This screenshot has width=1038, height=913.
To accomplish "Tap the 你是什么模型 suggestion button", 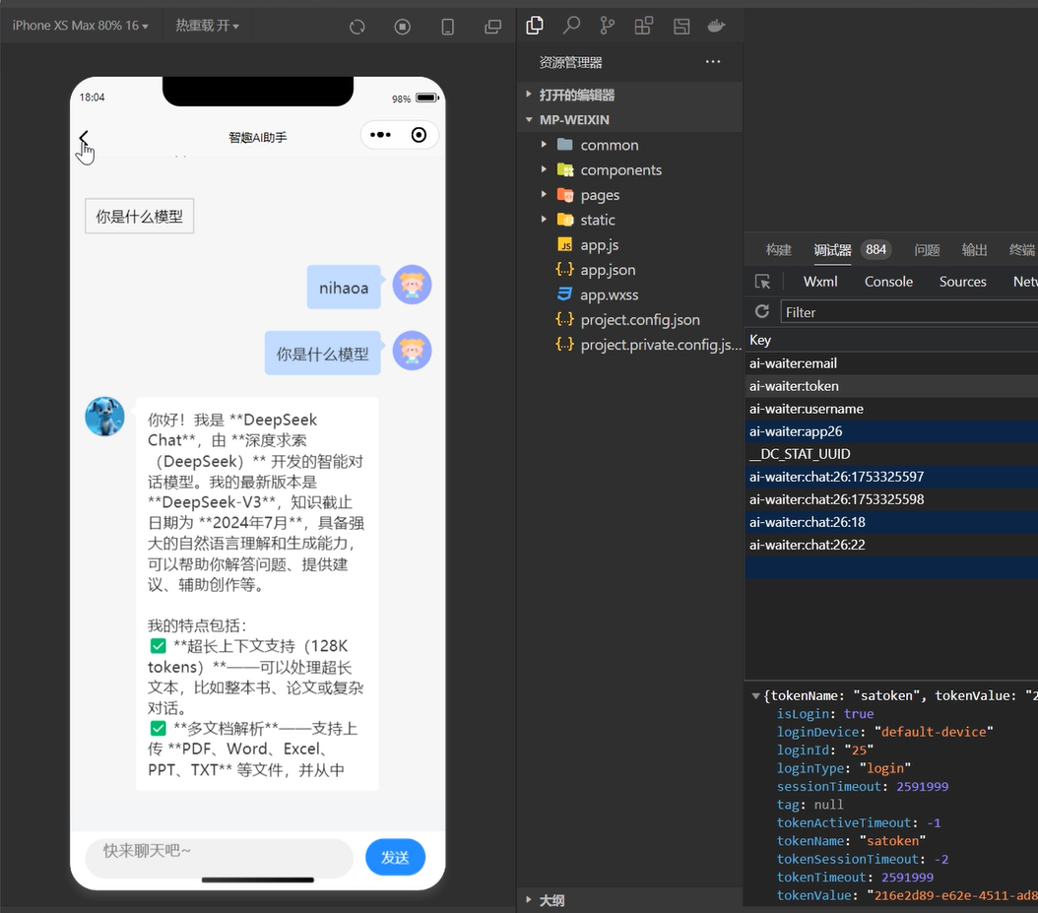I will pos(139,216).
